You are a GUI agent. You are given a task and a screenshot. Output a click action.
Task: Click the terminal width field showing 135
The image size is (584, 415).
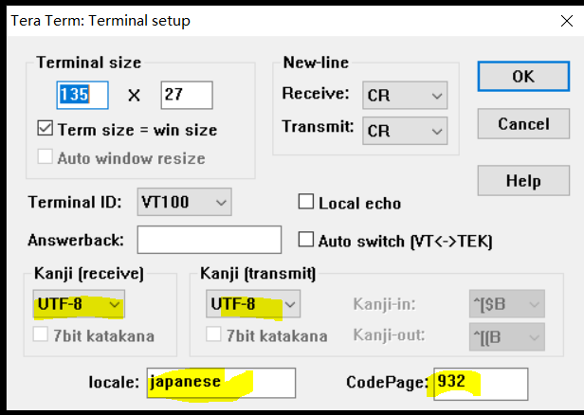[x=82, y=95]
